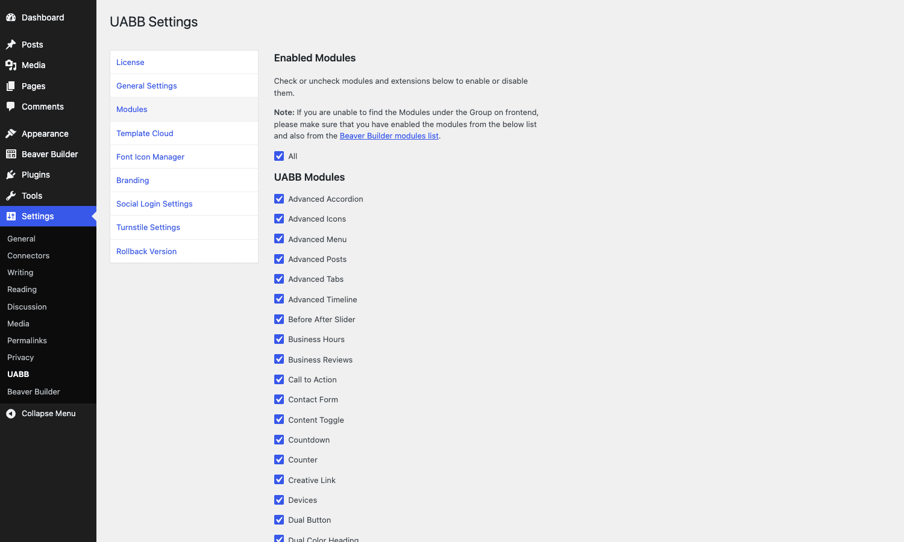Click the Tools wrench icon
This screenshot has width=904, height=542.
click(x=11, y=196)
